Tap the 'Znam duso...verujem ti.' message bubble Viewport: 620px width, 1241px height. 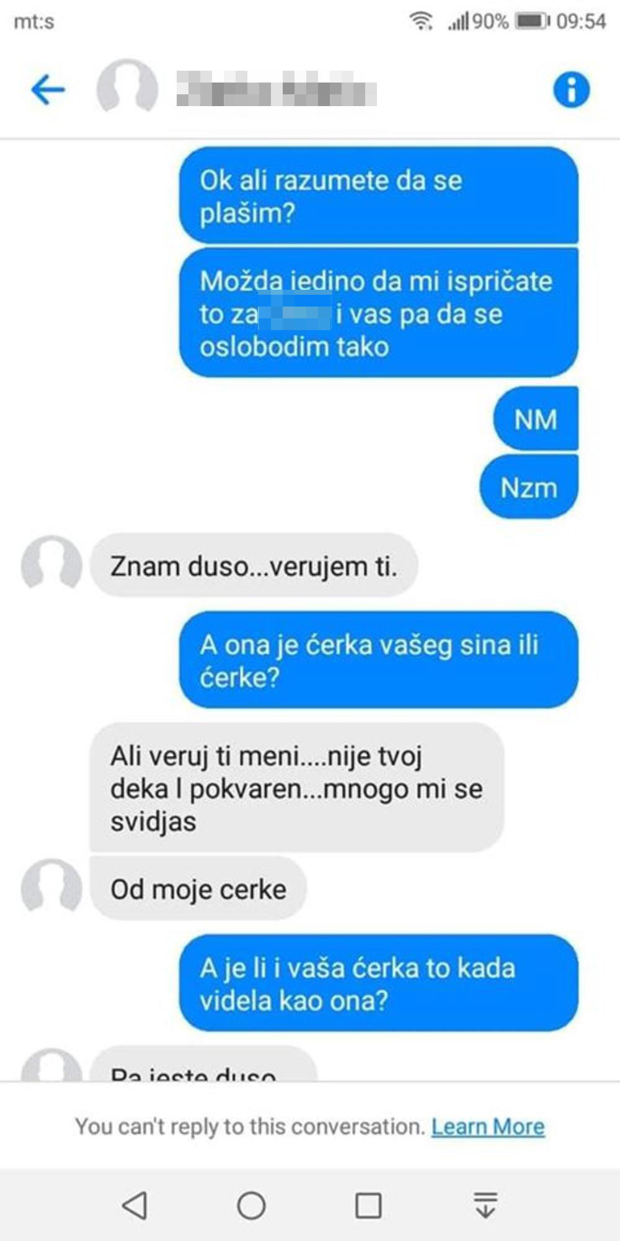254,565
